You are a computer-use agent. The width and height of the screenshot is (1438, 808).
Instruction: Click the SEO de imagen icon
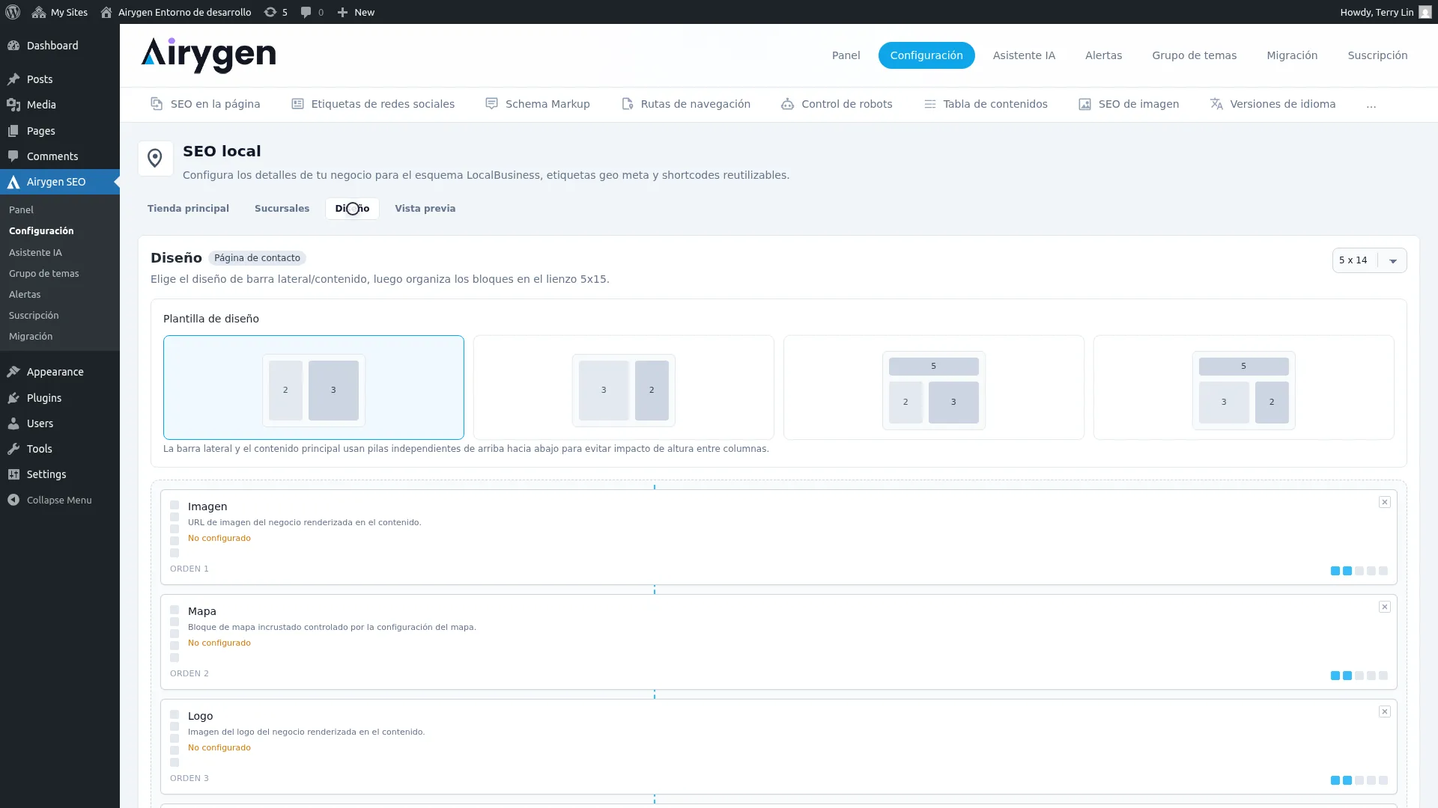pos(1084,104)
